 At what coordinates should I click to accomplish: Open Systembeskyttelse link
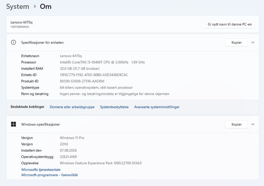coord(114,107)
